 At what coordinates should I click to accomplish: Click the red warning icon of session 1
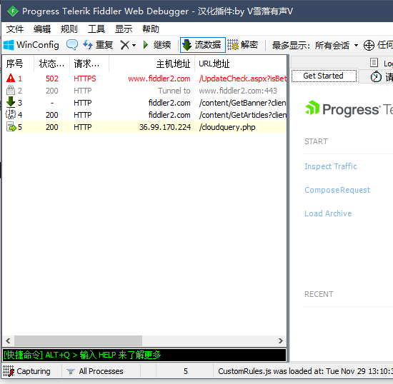pyautogui.click(x=11, y=79)
